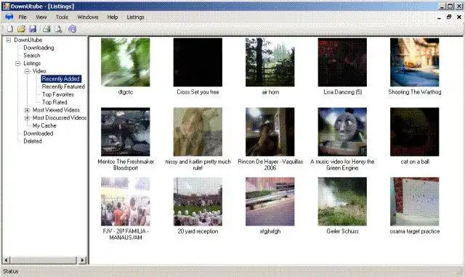Select My Cache in the tree
Image resolution: width=465 pixels, height=277 pixels.
(x=44, y=125)
